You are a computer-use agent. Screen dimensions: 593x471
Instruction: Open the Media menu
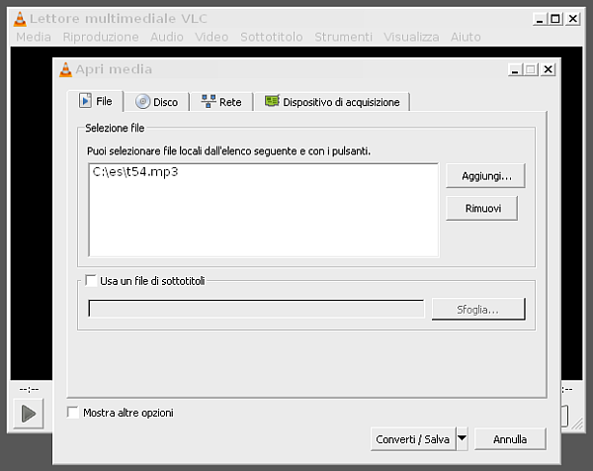(x=34, y=37)
